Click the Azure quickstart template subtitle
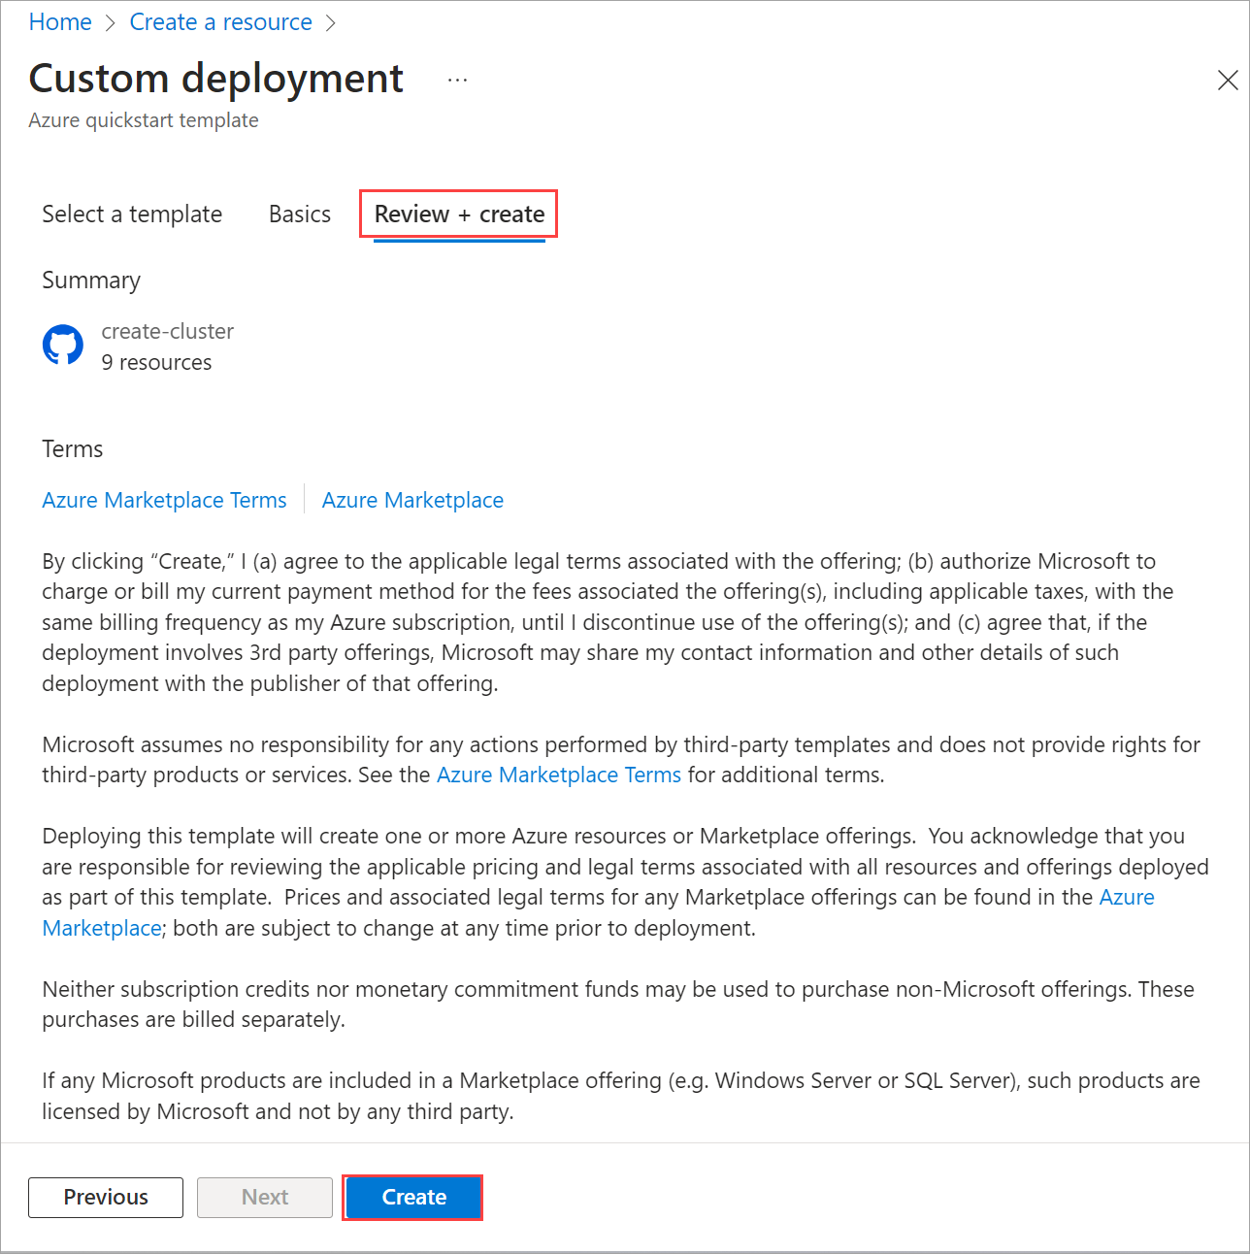Screen dimensions: 1250x1254 coord(144,120)
